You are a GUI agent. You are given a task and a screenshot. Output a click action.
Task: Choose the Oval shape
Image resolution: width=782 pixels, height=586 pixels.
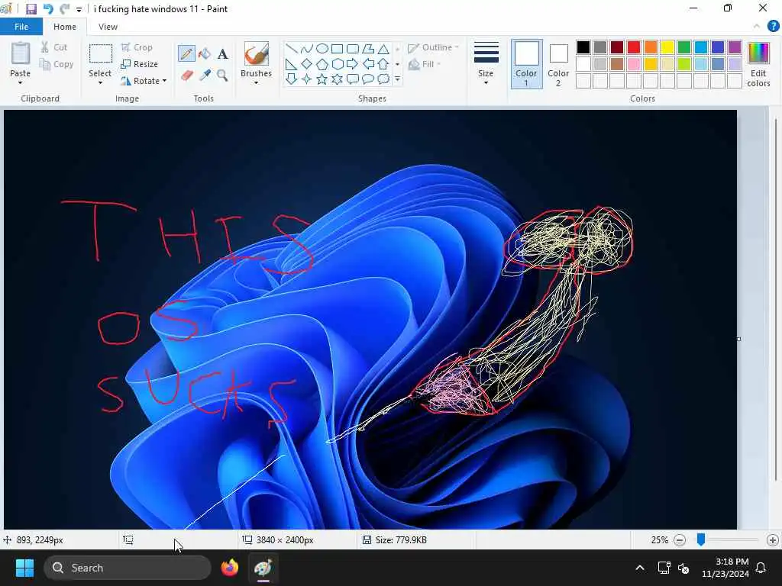point(322,49)
